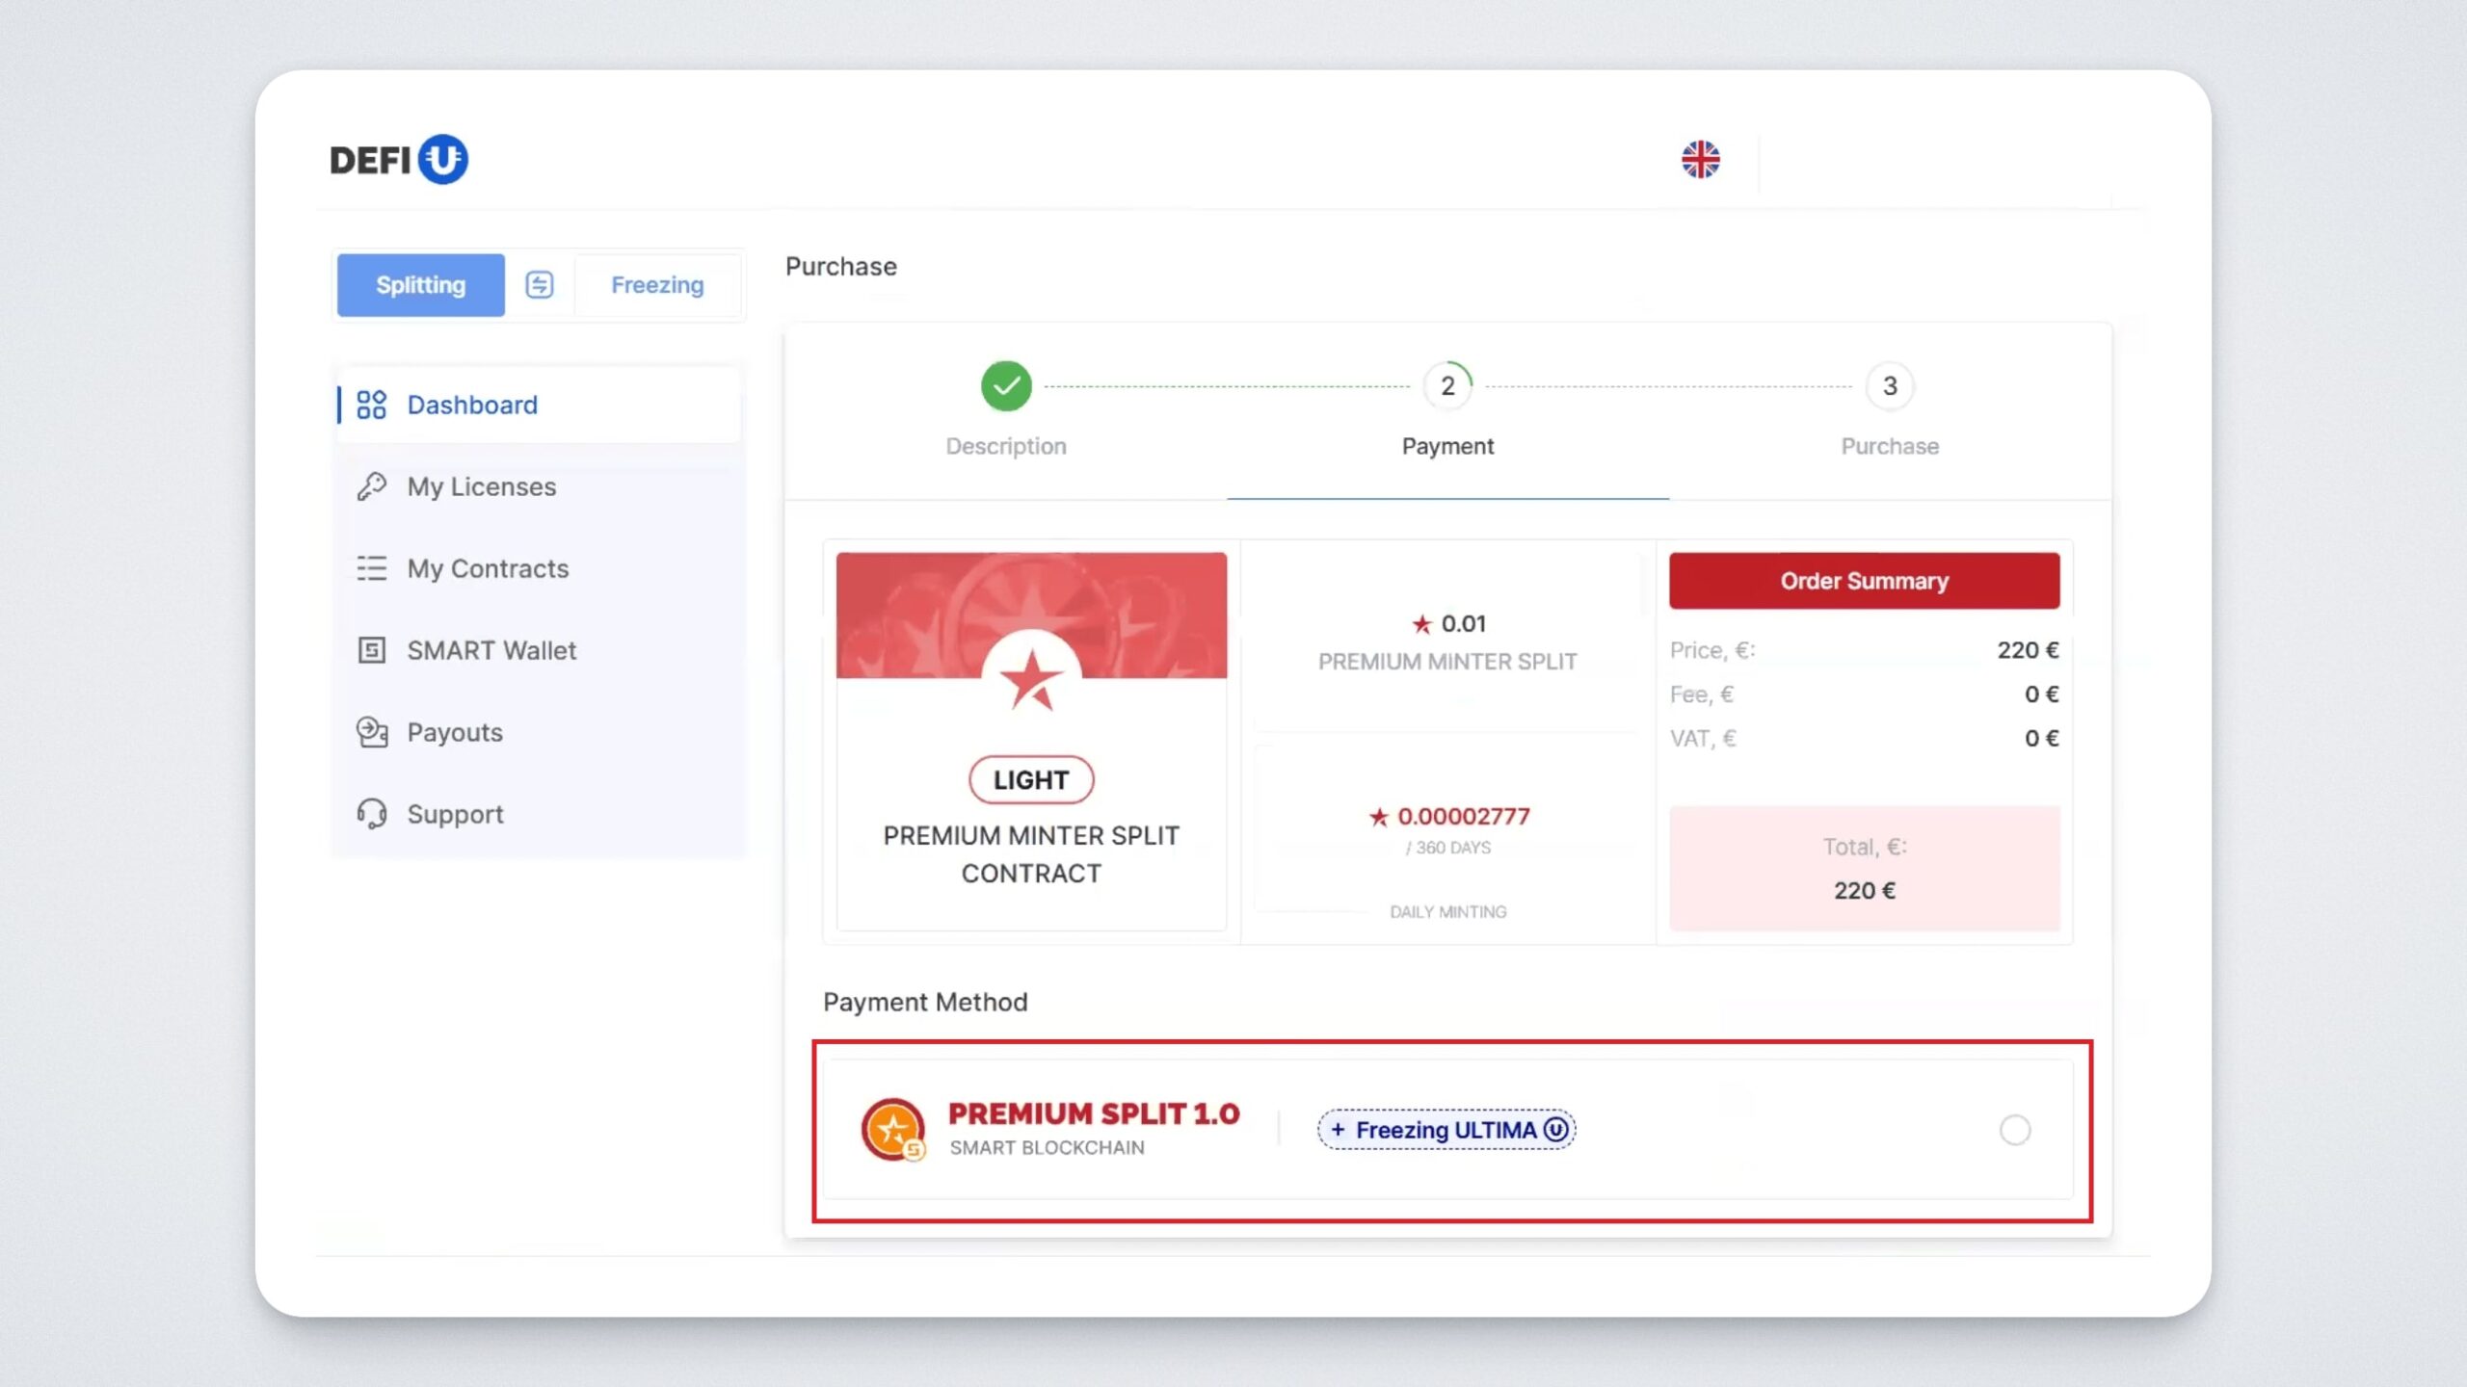The width and height of the screenshot is (2467, 1387).
Task: Click the Support headset icon
Action: pyautogui.click(x=371, y=814)
